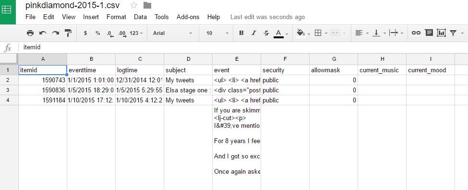Viewport: 468px width, 190px height.
Task: Open the font size 10 dropdown
Action: [217, 33]
